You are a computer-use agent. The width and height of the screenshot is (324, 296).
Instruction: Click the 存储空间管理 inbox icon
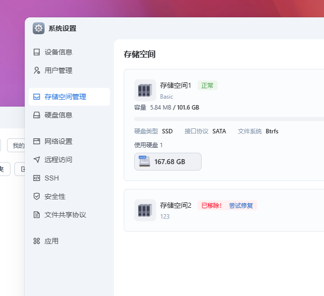point(37,97)
